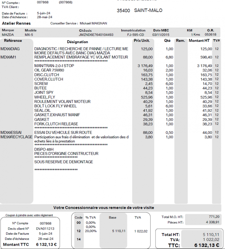Select the quantity 6,80
225x249 pixels.
169,57
